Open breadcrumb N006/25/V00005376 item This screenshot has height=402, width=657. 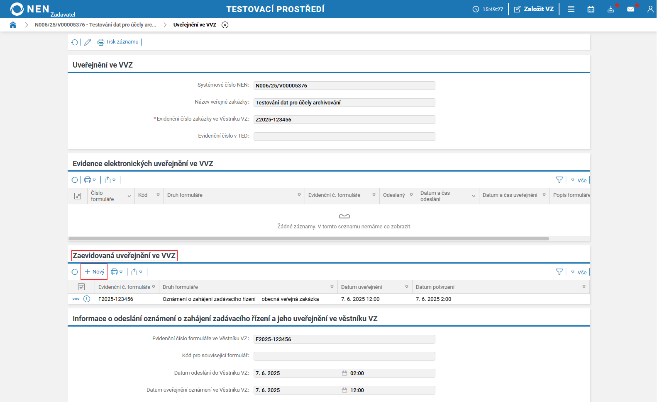(95, 25)
